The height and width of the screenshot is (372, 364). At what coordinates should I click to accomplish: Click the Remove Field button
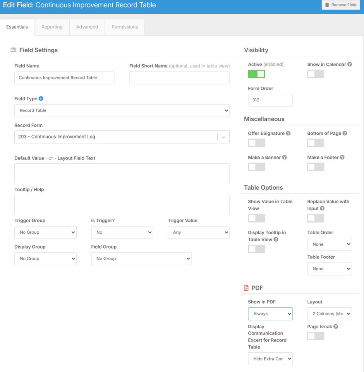340,5
